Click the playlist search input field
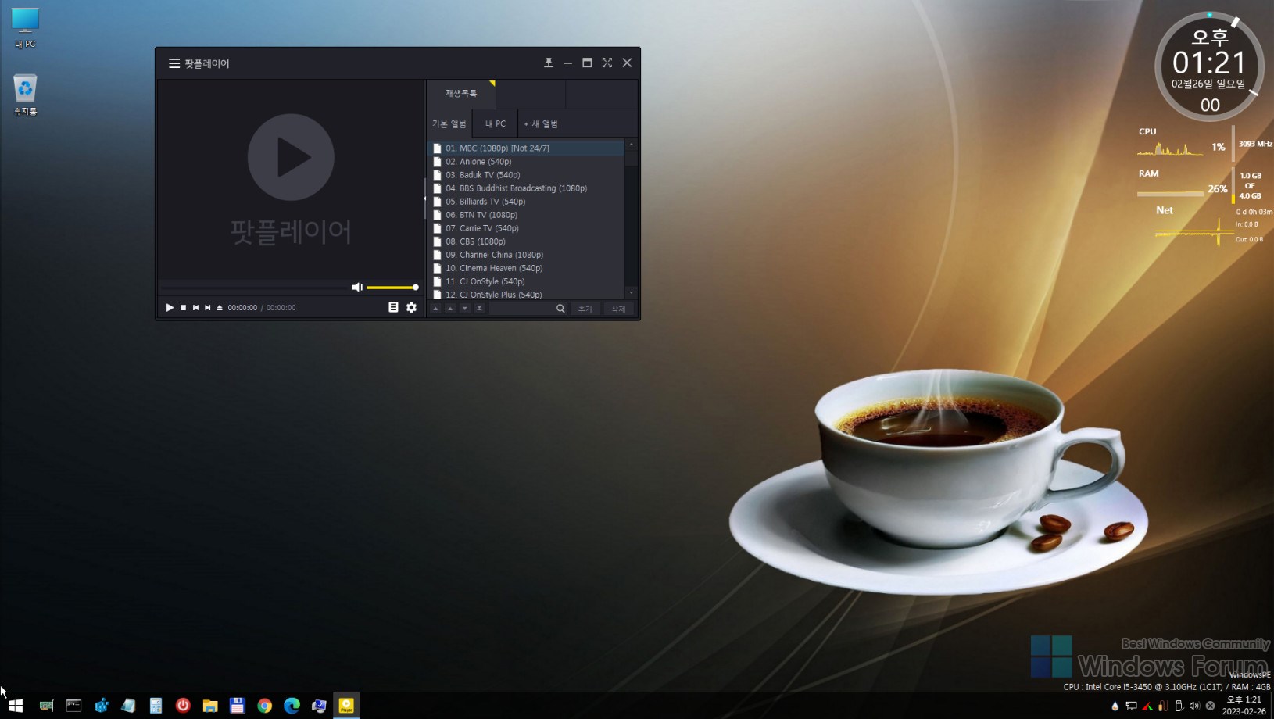The image size is (1274, 719). coord(521,309)
